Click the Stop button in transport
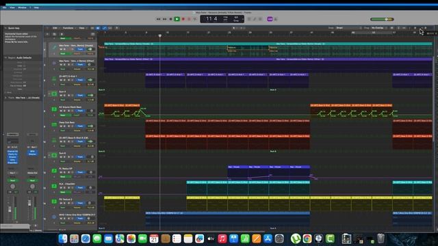This screenshot has width=438, height=246. pos(170,19)
